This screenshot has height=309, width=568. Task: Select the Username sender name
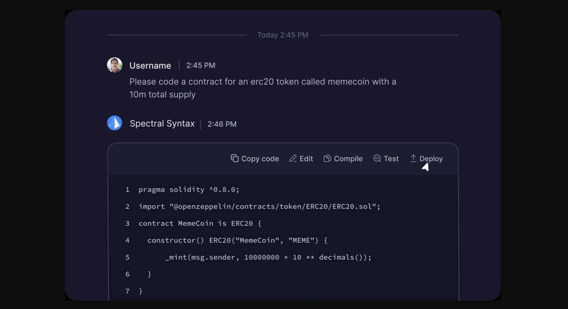pos(150,66)
